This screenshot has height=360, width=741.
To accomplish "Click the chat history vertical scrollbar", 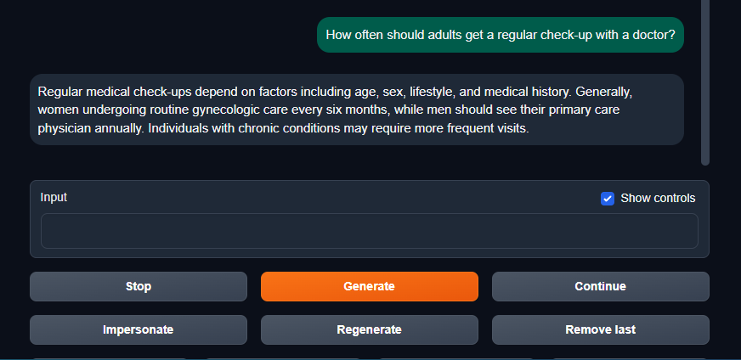I will pyautogui.click(x=704, y=82).
